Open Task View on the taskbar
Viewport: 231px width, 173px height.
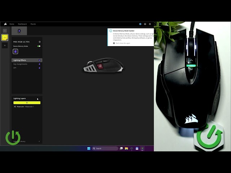tap(121, 148)
